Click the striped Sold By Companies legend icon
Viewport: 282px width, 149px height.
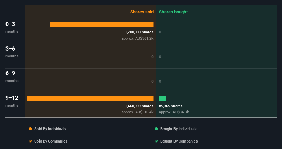[30, 141]
